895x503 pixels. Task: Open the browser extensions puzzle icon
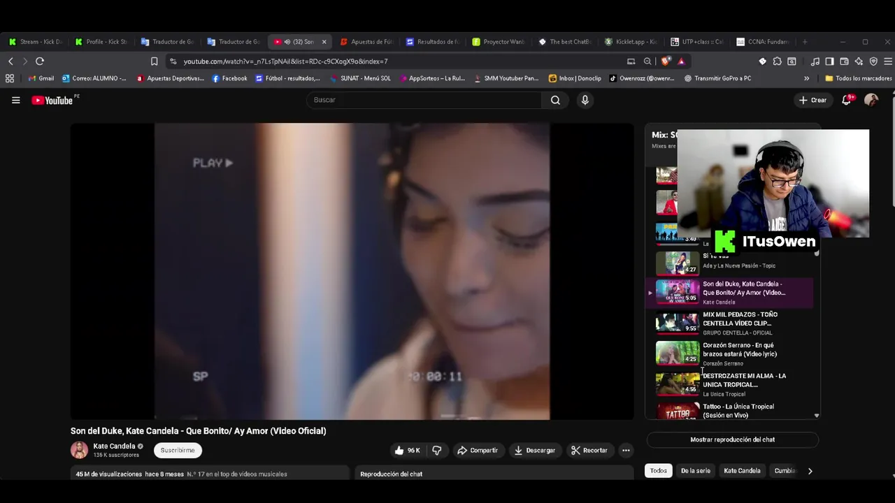(777, 61)
